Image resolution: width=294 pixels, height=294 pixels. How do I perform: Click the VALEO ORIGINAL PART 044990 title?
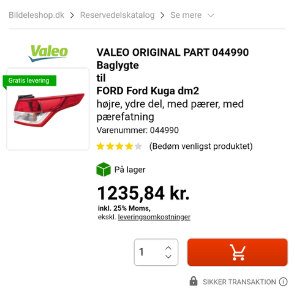(173, 53)
